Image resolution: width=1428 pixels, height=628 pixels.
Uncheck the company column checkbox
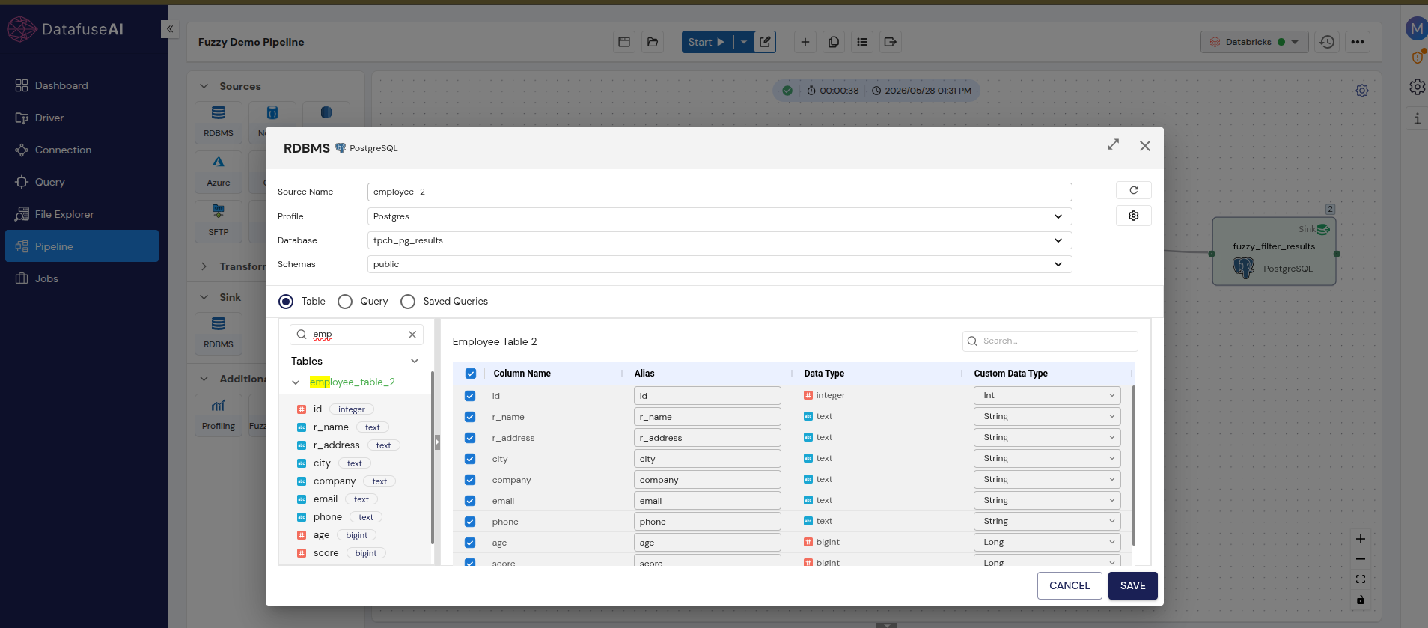tap(470, 480)
